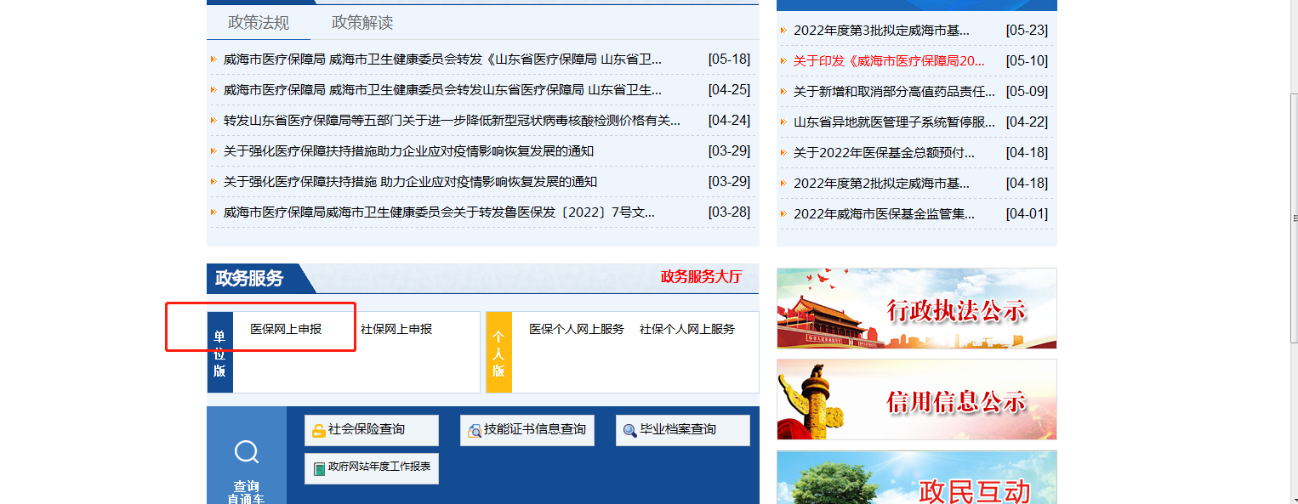Open 关于新增和取消部分高值药品责任 notice
Screen dimensions: 1298x504
[x=894, y=92]
